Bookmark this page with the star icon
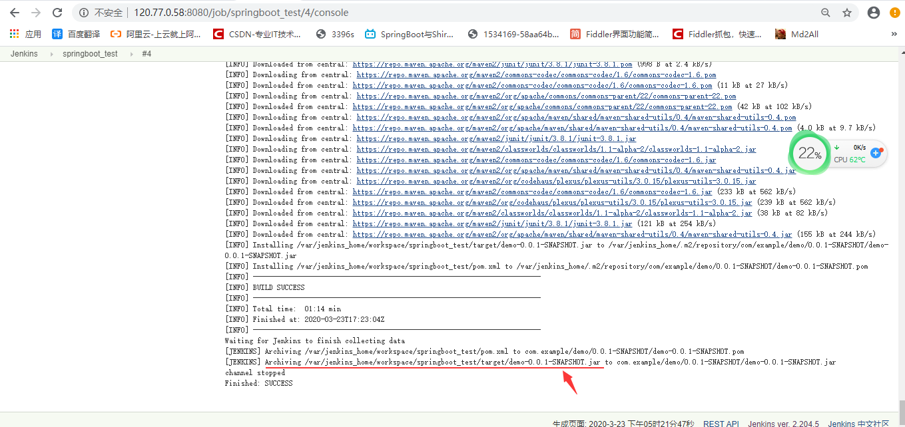 [847, 13]
